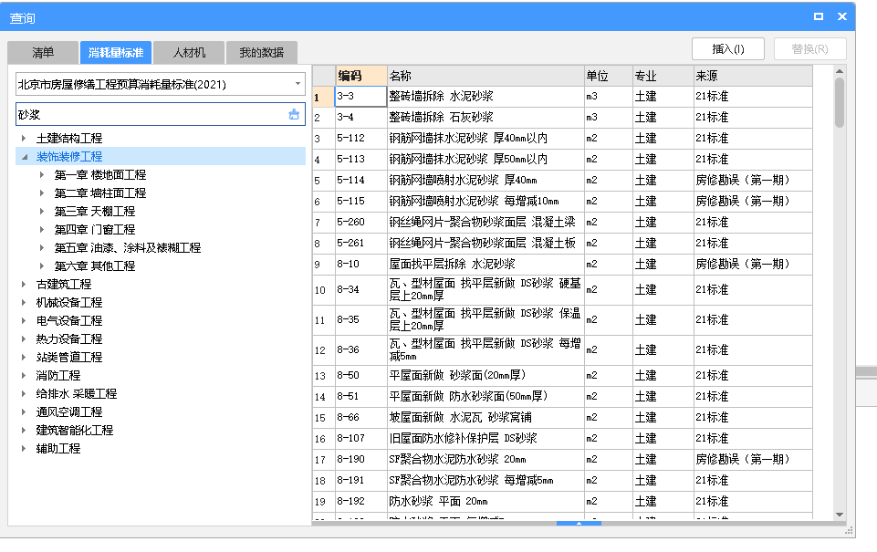Collapse the 装饰装修工程 tree node
The height and width of the screenshot is (552, 877).
24,157
